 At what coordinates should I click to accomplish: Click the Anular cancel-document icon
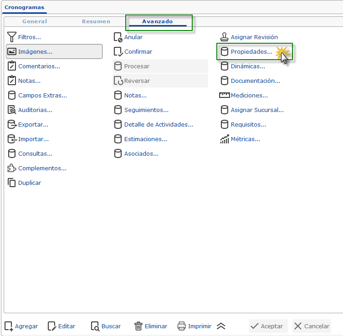118,37
